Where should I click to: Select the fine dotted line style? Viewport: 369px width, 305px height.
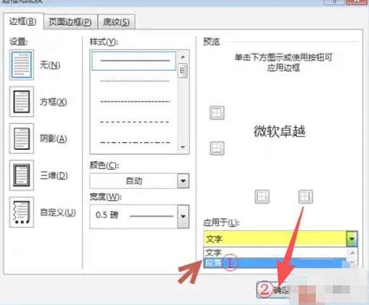134,81
